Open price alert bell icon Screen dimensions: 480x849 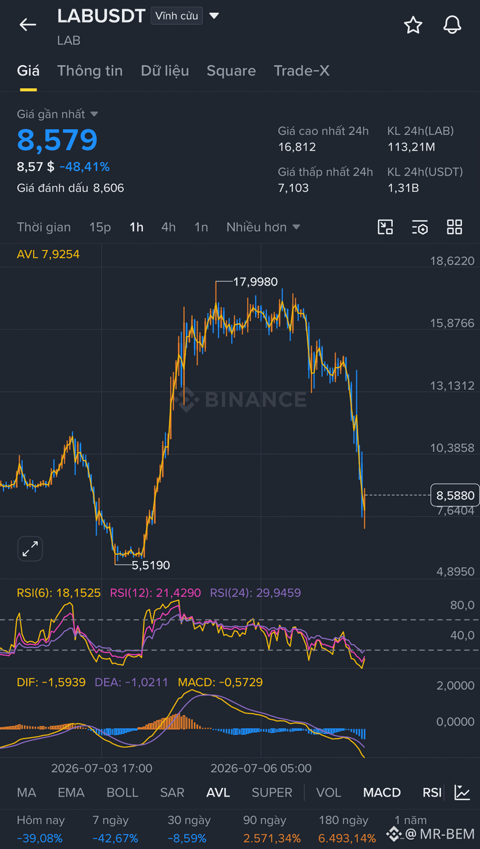452,25
